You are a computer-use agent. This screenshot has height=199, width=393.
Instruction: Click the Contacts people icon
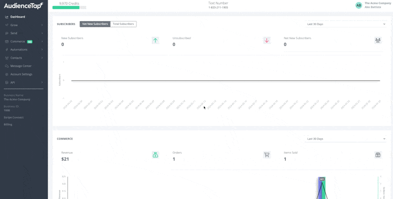(x=7, y=58)
